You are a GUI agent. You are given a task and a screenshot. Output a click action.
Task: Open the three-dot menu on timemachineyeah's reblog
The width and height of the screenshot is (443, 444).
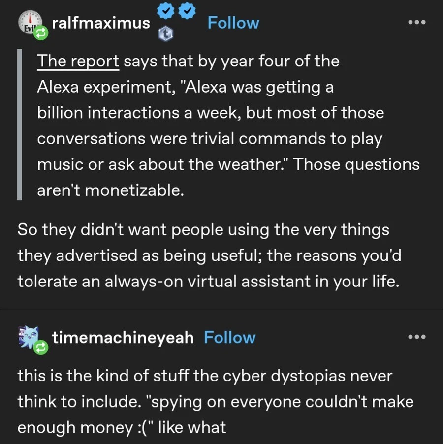pos(416,337)
